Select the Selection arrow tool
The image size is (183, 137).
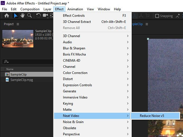point(16,16)
